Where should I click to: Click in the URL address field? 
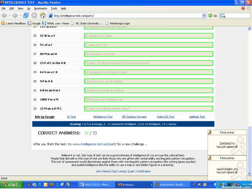tap(126, 15)
